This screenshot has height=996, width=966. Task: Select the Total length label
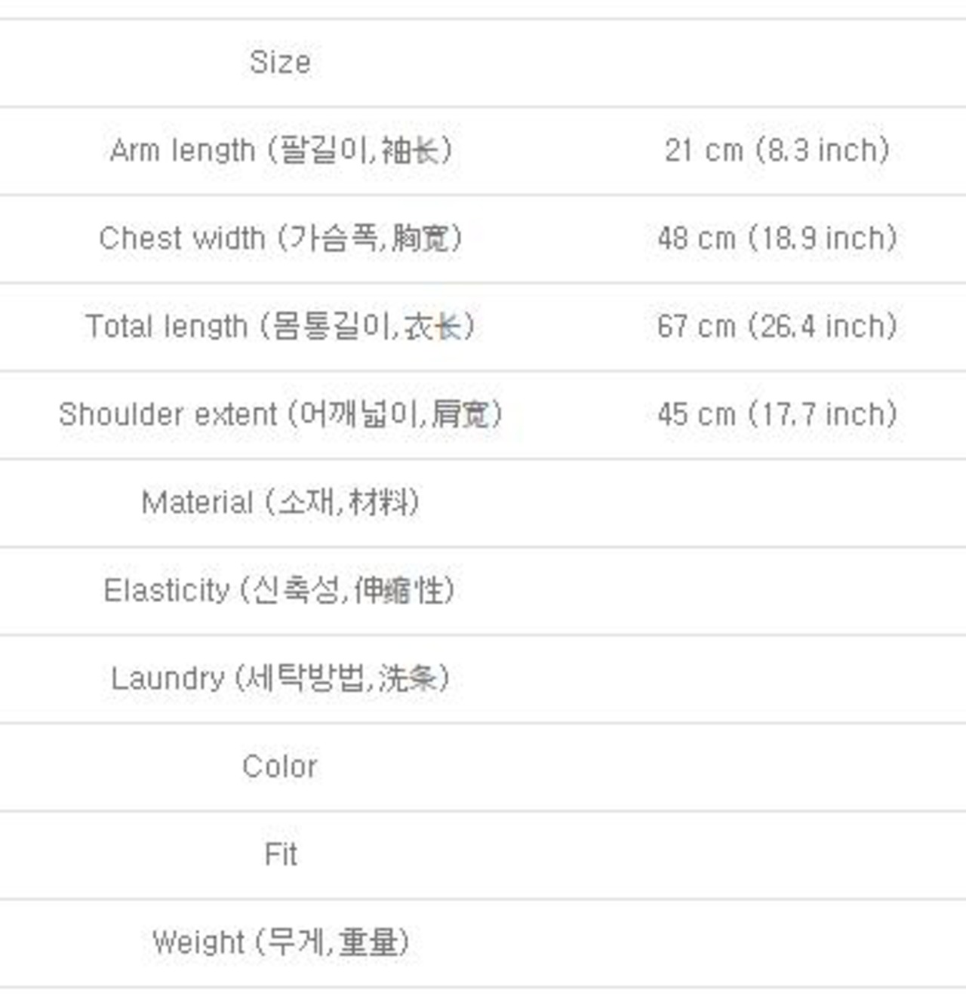click(281, 327)
